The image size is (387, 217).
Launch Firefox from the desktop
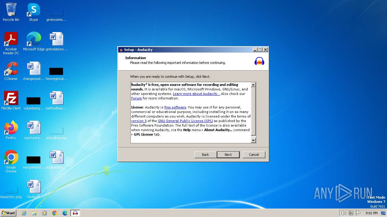tap(11, 130)
